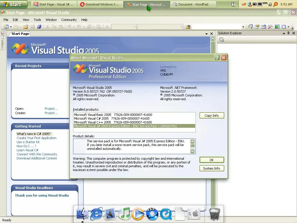The image size is (297, 223).
Task: Pin the Solution Explorer panel
Action: tap(289, 33)
